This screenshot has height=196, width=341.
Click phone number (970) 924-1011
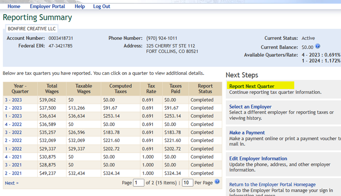coord(161,38)
